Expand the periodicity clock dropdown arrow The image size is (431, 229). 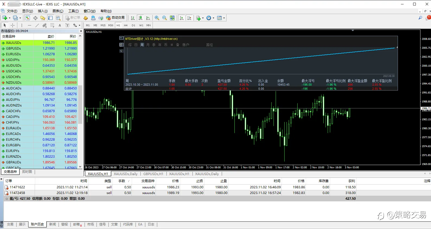click(x=213, y=18)
